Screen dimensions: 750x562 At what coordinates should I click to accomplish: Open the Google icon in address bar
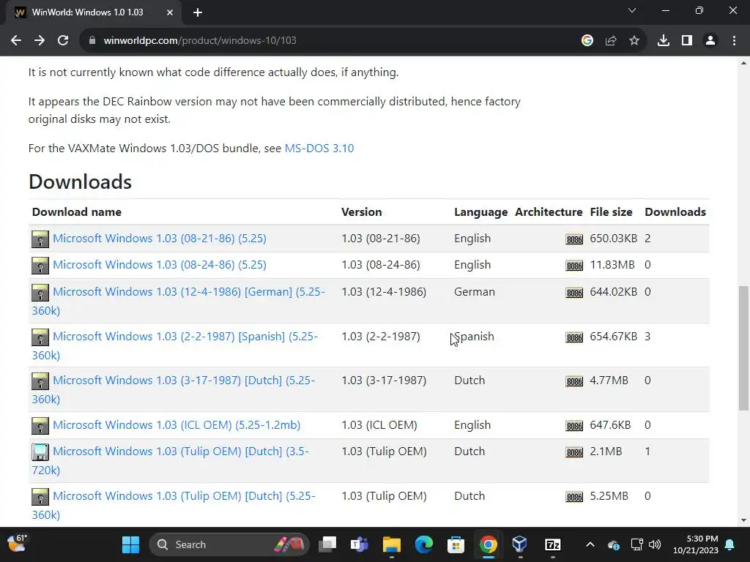(587, 41)
